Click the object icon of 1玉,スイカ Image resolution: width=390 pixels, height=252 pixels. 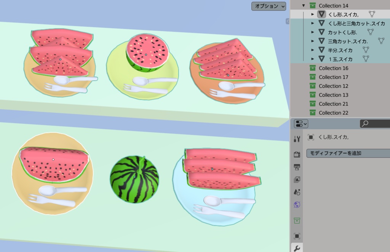[321, 59]
